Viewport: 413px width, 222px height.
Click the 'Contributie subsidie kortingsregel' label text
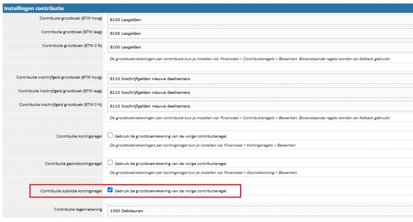coord(71,191)
